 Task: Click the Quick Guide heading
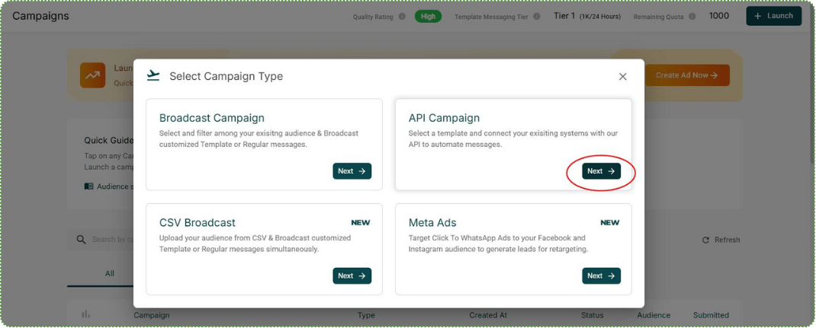coord(109,141)
